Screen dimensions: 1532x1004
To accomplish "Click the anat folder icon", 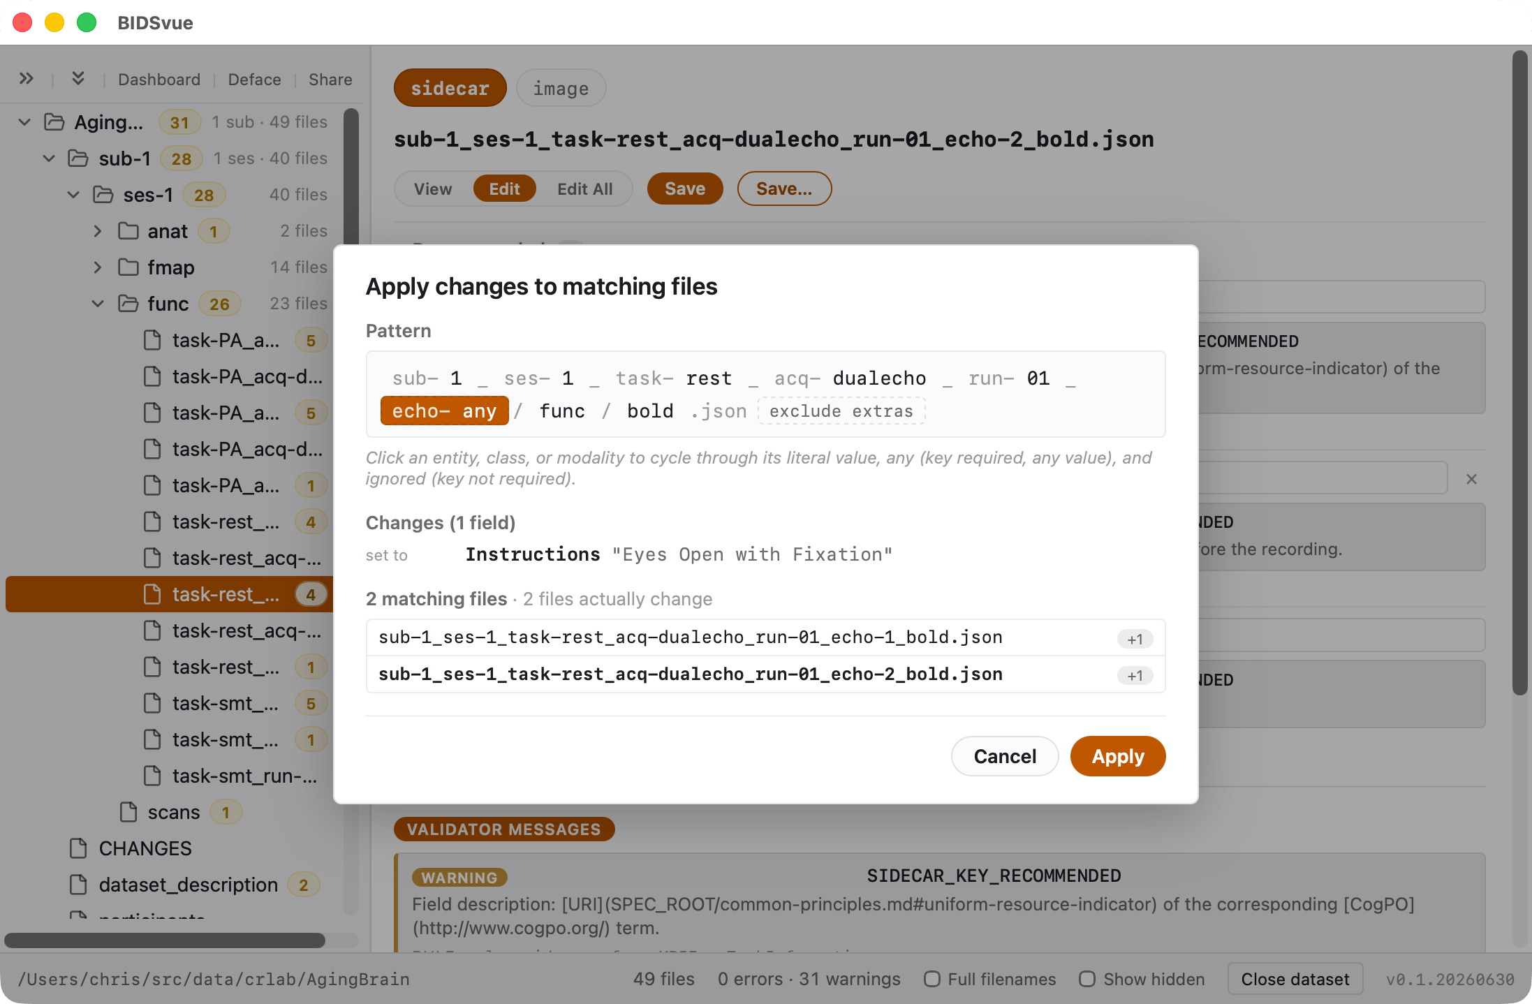I will click(128, 231).
